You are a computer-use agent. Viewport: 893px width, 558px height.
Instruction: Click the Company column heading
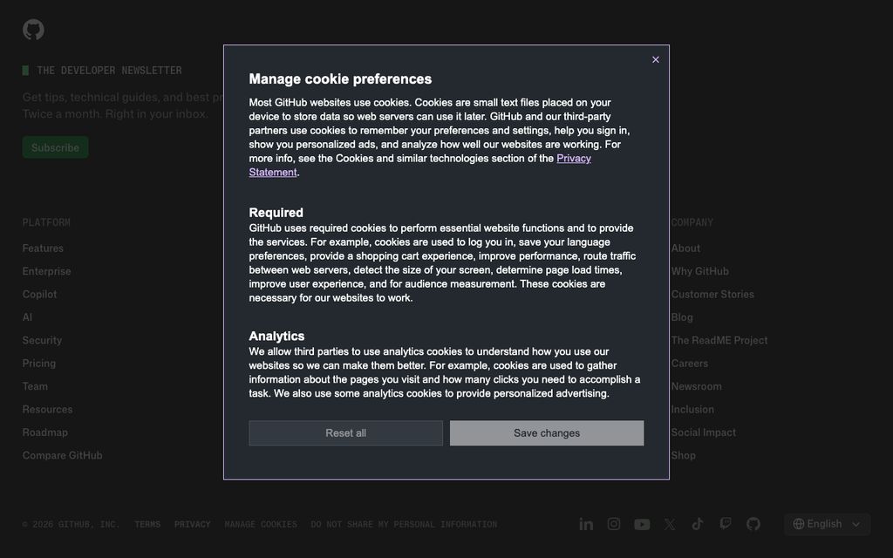[692, 222]
